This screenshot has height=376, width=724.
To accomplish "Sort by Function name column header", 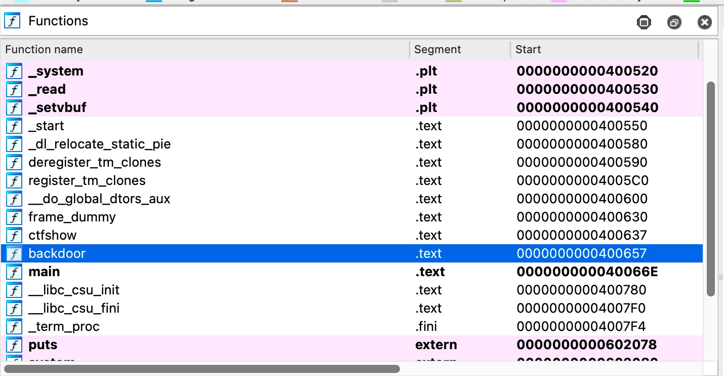I will pos(205,50).
